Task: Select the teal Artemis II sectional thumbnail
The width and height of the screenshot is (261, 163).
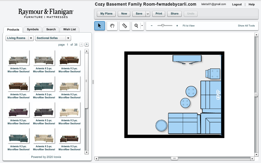Action: pyautogui.click(x=44, y=84)
